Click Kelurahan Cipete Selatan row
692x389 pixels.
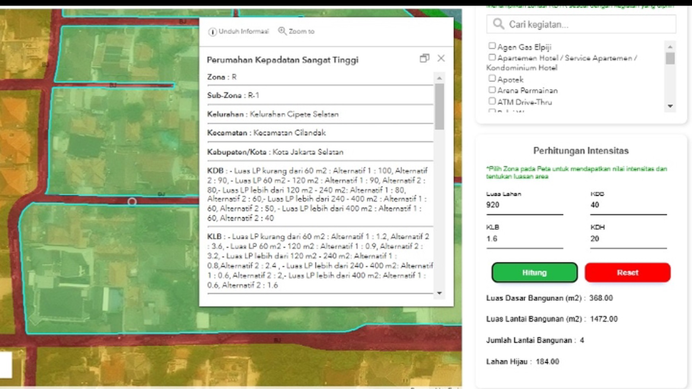(320, 114)
